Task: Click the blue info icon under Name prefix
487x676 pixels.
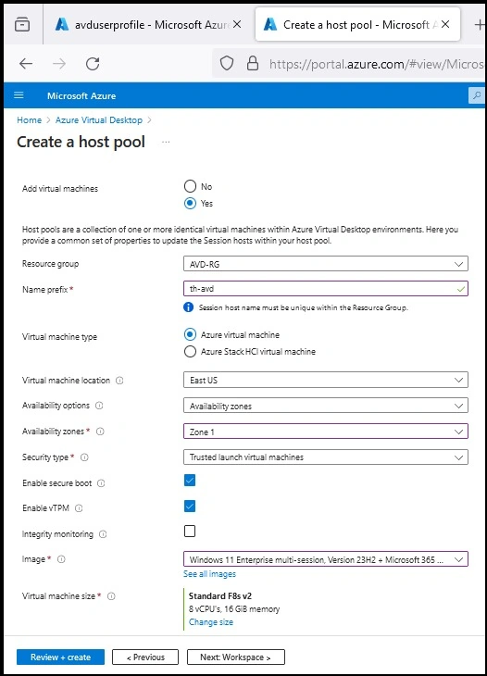Action: tap(188, 307)
